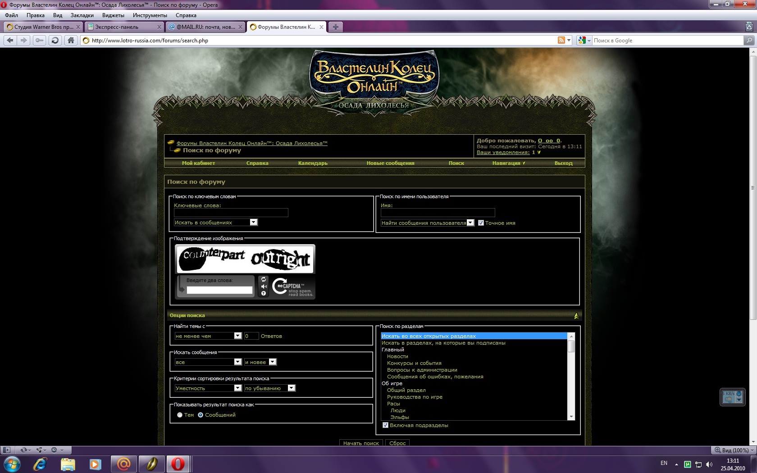Open the все date range dropdown
757x473 pixels.
click(x=208, y=362)
